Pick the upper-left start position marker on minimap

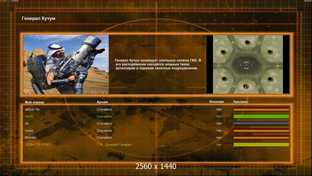coord(223,52)
